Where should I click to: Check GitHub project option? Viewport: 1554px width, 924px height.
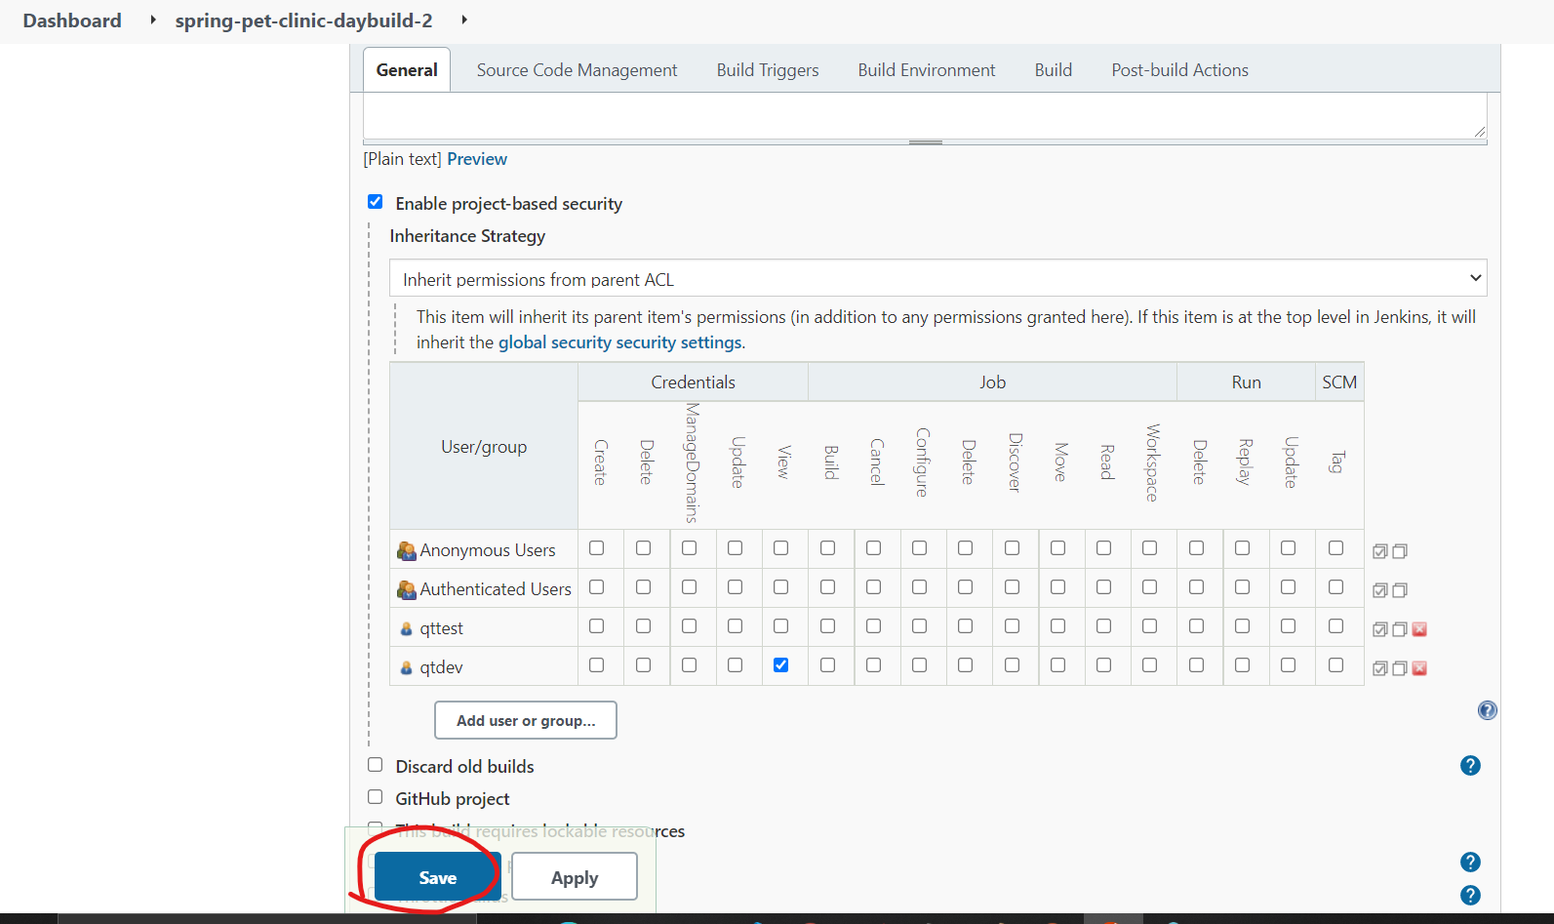(x=375, y=797)
